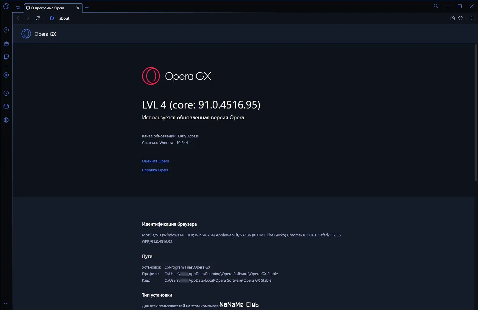Go forward to the next page
This screenshot has height=310, width=478.
tap(28, 18)
